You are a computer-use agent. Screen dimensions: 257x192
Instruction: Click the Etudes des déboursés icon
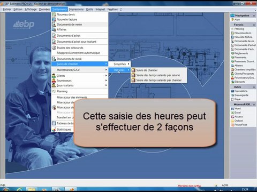coord(54,47)
